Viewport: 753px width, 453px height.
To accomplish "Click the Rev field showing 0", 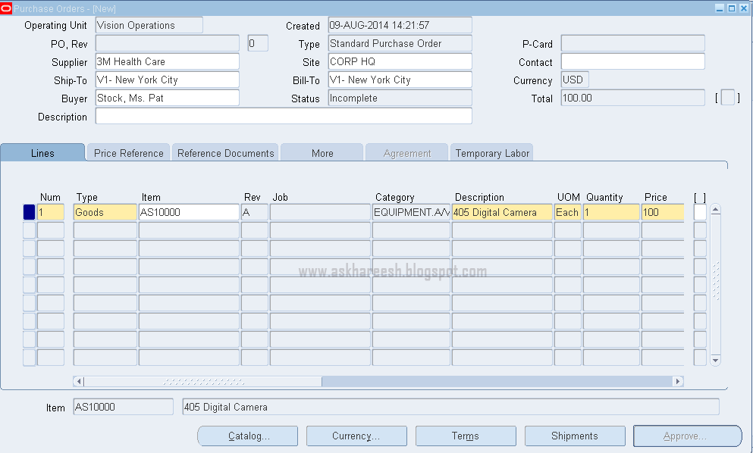I will 257,44.
